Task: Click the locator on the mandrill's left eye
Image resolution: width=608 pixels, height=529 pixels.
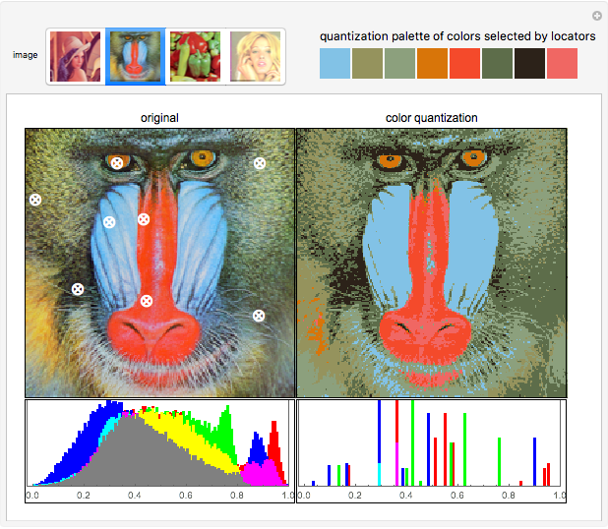Action: coord(117,162)
